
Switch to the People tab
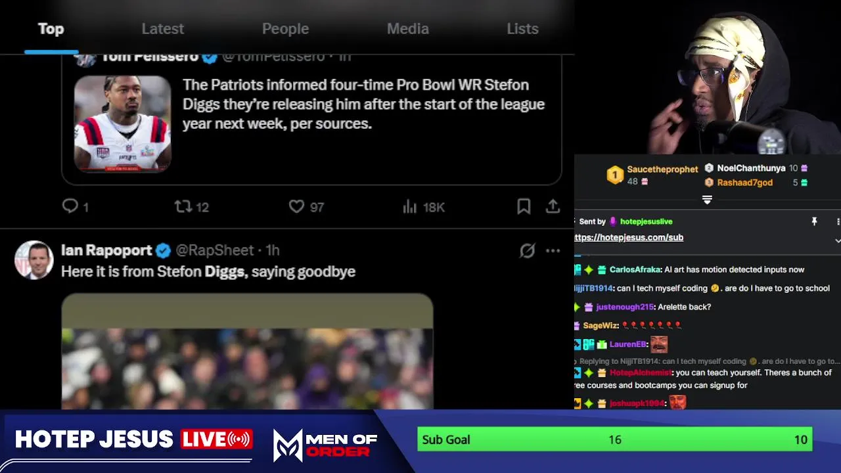click(x=285, y=29)
